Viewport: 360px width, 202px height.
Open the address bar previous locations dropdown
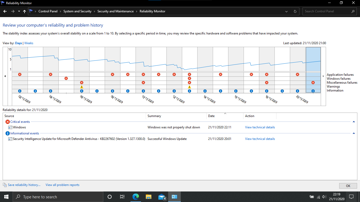point(287,11)
